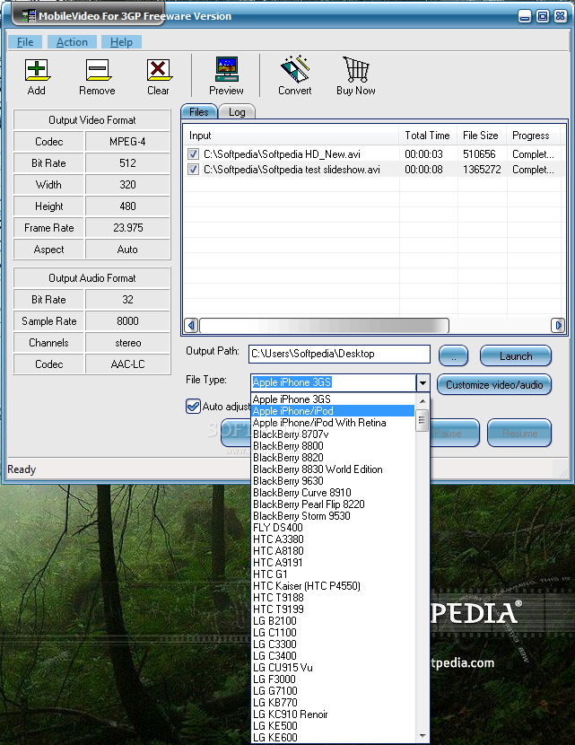Open the Action menu
Viewport: 575px width, 745px height.
pyautogui.click(x=72, y=42)
